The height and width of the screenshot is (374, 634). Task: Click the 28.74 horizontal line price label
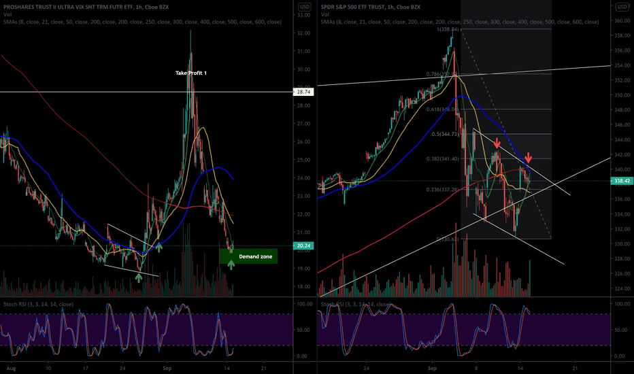point(303,92)
